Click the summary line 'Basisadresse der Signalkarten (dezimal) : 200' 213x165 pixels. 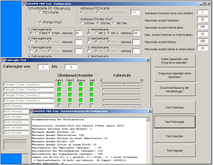point(67,154)
